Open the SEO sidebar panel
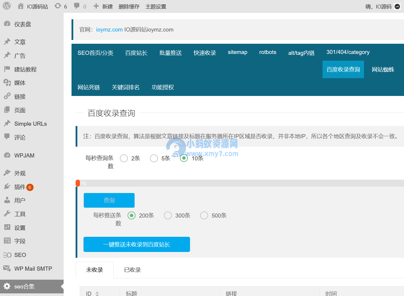The width and height of the screenshot is (404, 296). point(20,255)
